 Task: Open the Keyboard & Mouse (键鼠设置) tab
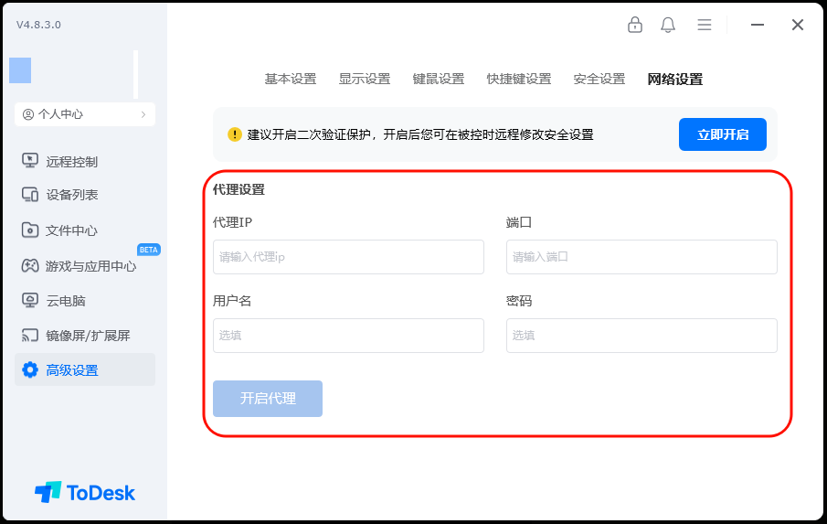tap(439, 79)
